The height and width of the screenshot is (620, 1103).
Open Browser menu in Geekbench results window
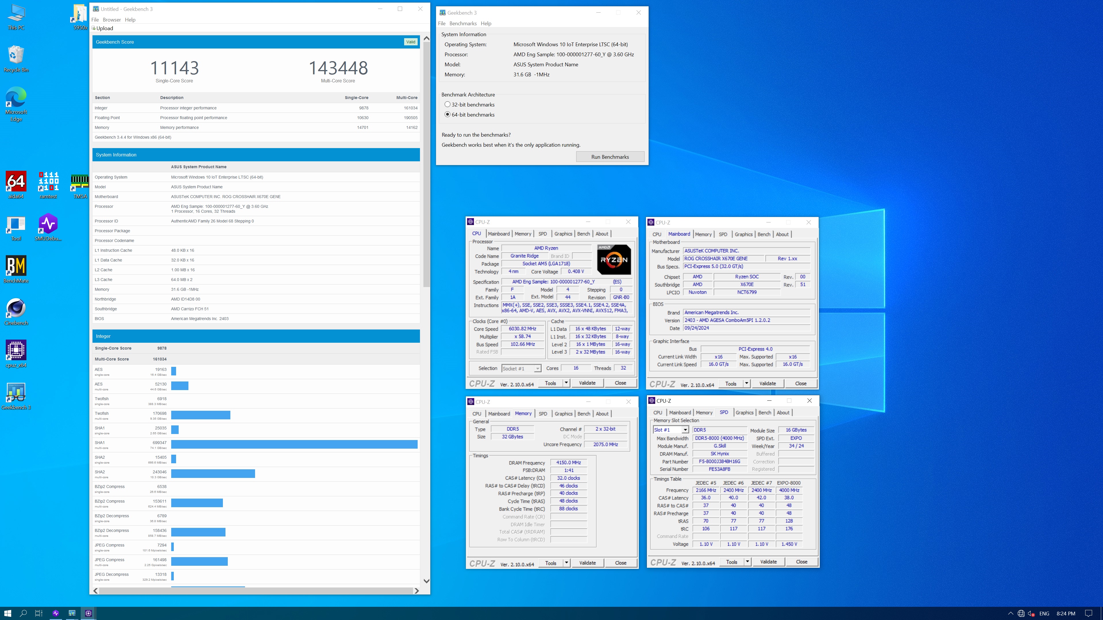[x=112, y=20]
